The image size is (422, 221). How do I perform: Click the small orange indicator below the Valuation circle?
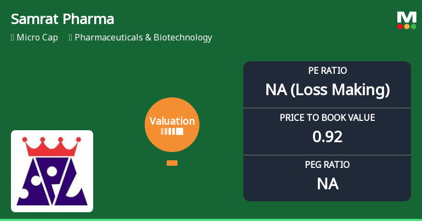172,163
